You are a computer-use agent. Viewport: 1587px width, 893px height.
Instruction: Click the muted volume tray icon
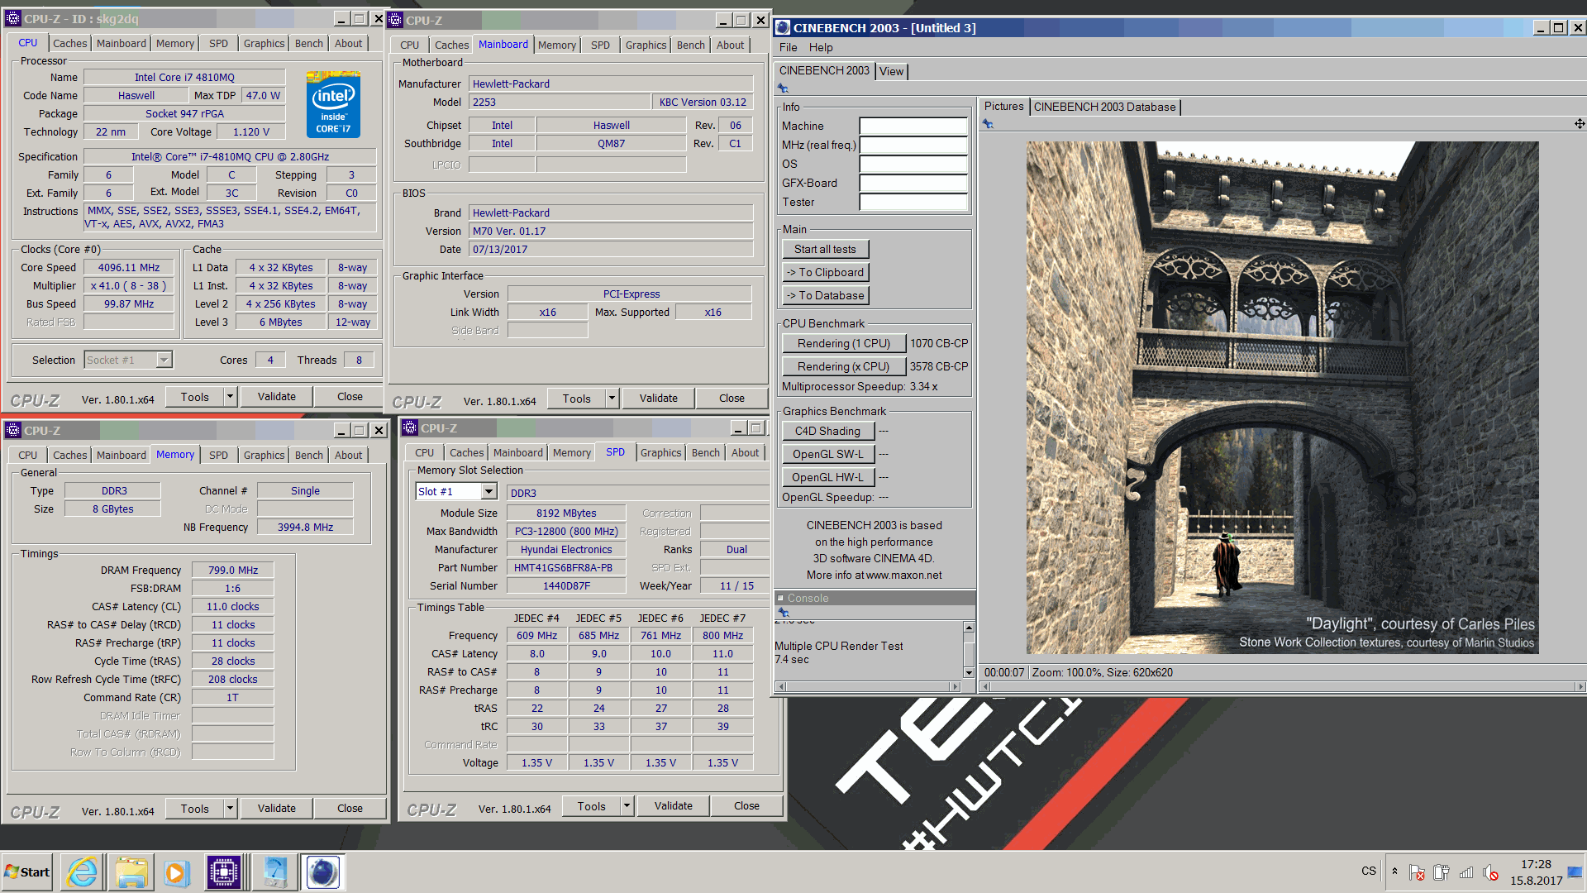tap(1491, 872)
